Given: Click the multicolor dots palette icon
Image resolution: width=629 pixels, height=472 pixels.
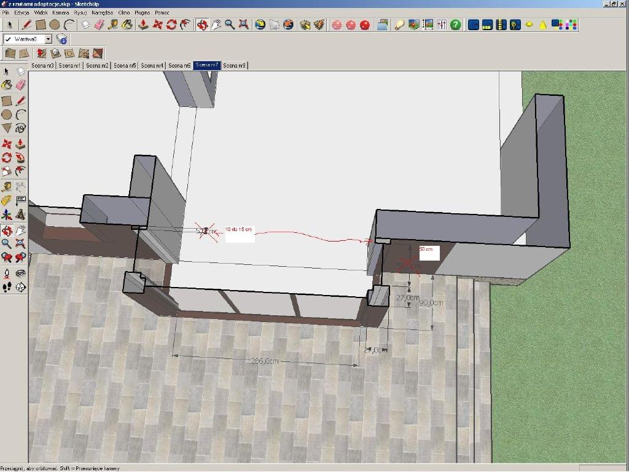Looking at the screenshot, I should pos(571,25).
